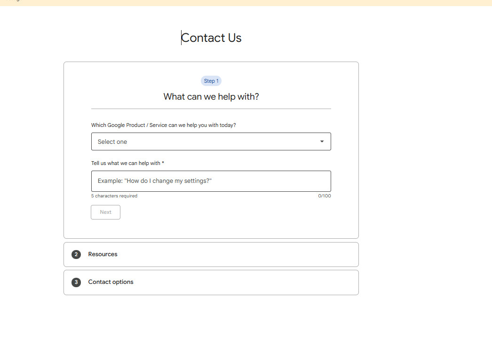Focus the 'Tell us what we can help with' field
492x345 pixels.
tap(211, 181)
